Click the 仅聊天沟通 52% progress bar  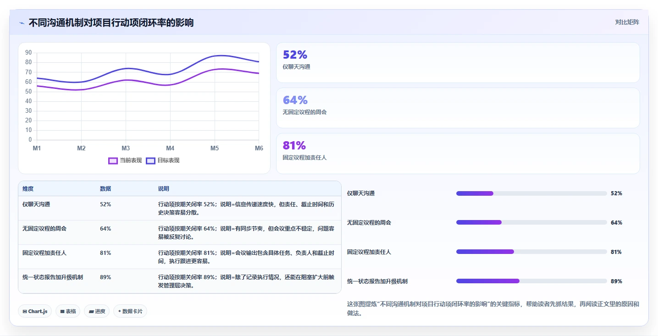[531, 193]
